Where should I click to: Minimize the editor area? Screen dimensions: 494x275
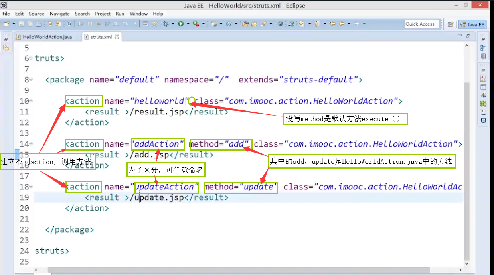460,36
